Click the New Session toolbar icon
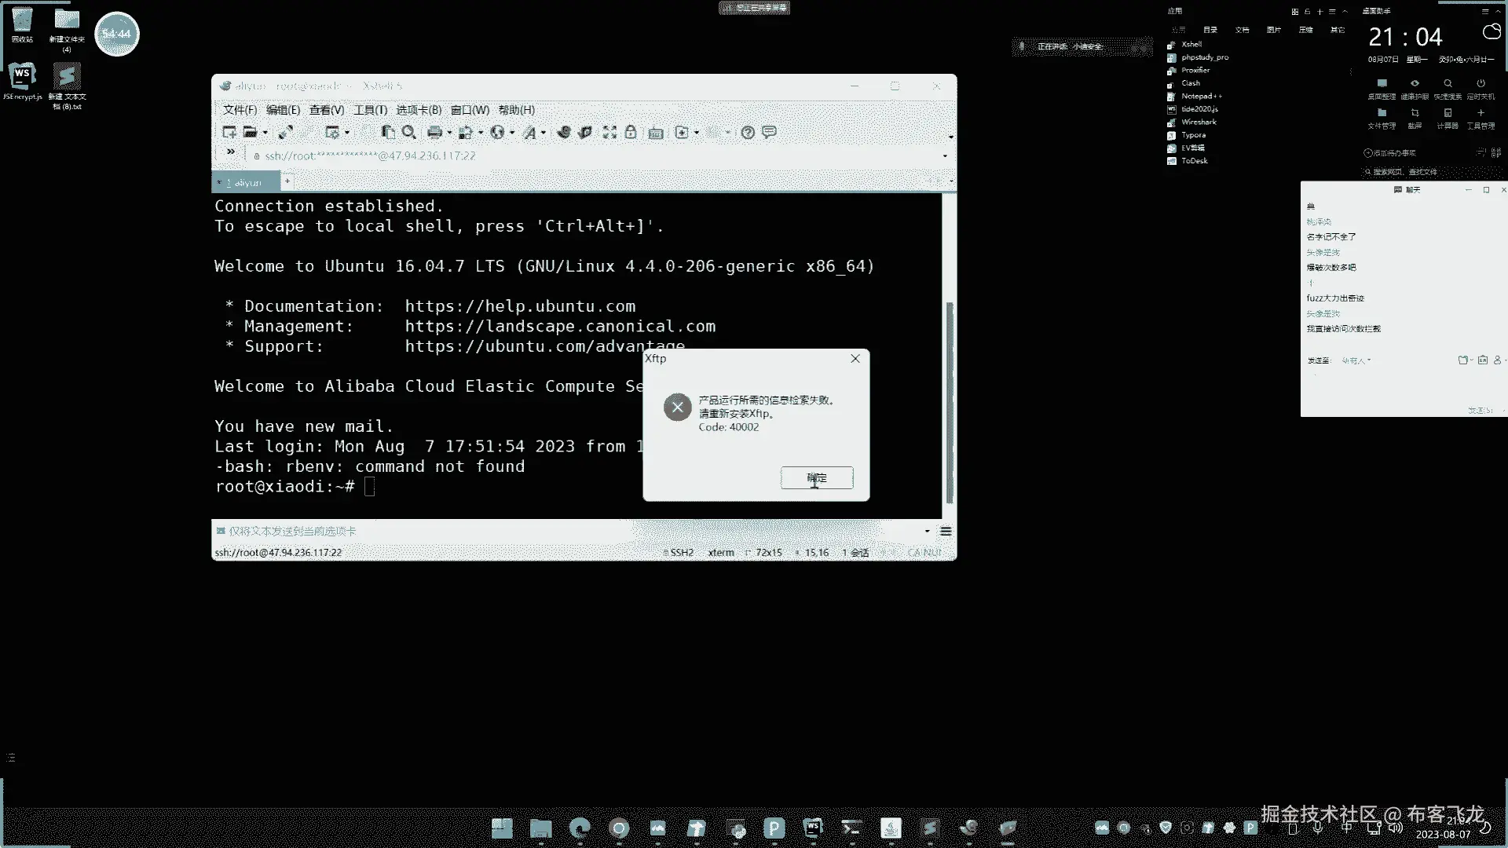 point(229,133)
